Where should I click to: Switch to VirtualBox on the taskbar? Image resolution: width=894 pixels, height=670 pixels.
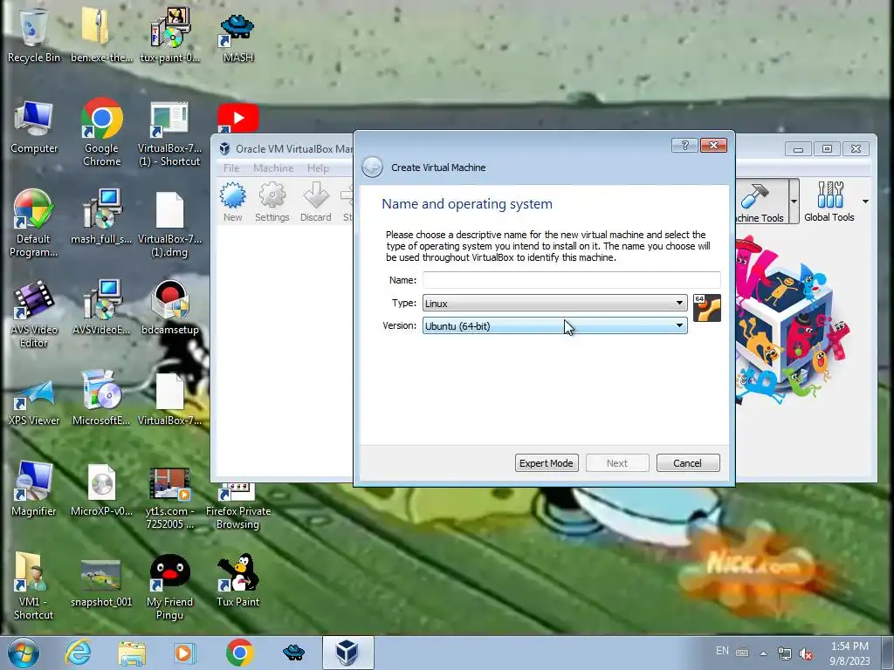coord(347,653)
